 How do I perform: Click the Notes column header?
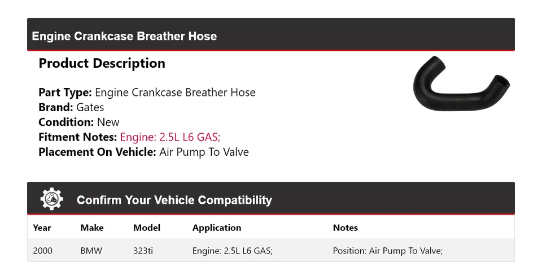(345, 228)
